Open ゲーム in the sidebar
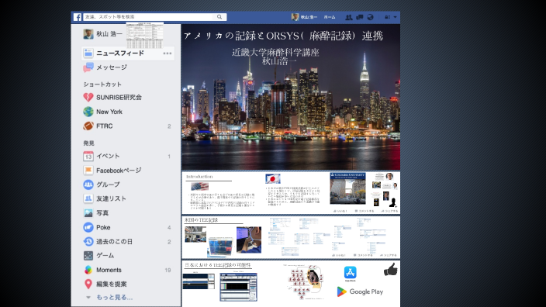This screenshot has height=307, width=546. (105, 256)
